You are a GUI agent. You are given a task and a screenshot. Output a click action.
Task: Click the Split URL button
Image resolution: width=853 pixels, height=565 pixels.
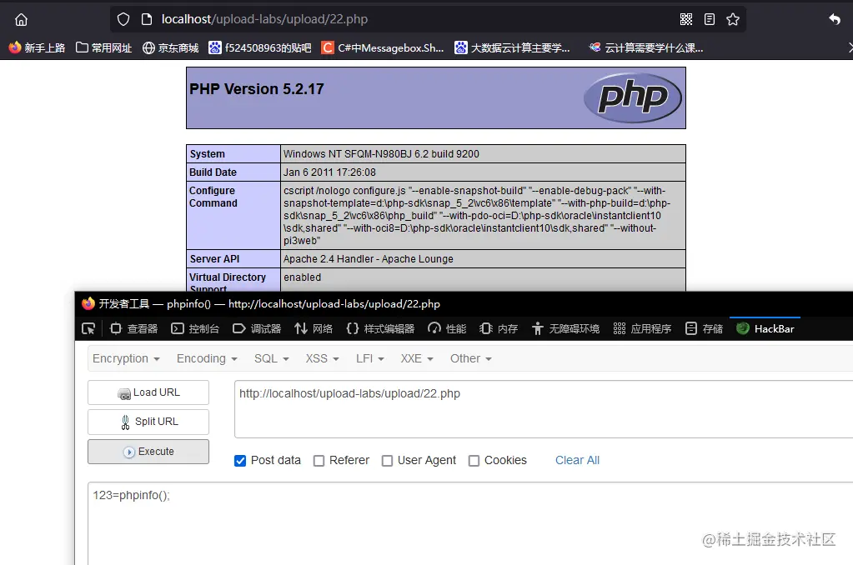coord(148,422)
